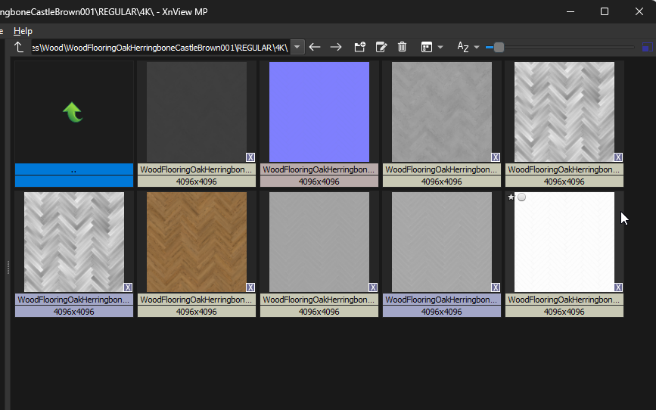Image resolution: width=656 pixels, height=410 pixels.
Task: Select the solid blue-violet normal map thumbnail
Action: [319, 112]
